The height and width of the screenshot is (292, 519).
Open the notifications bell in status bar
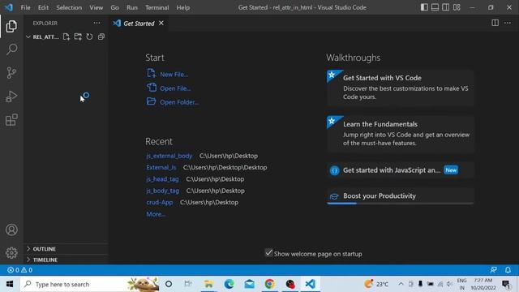[508, 270]
